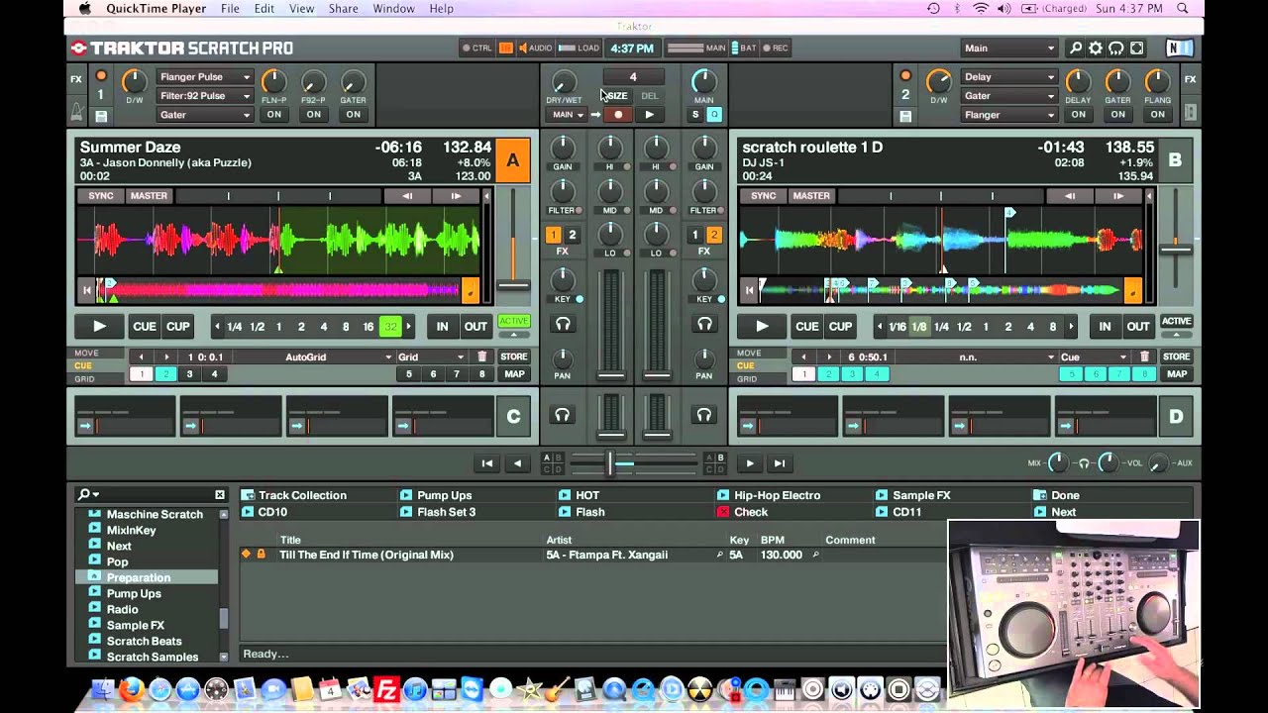Start playback on deck B
This screenshot has width=1268, height=713.
tap(762, 326)
